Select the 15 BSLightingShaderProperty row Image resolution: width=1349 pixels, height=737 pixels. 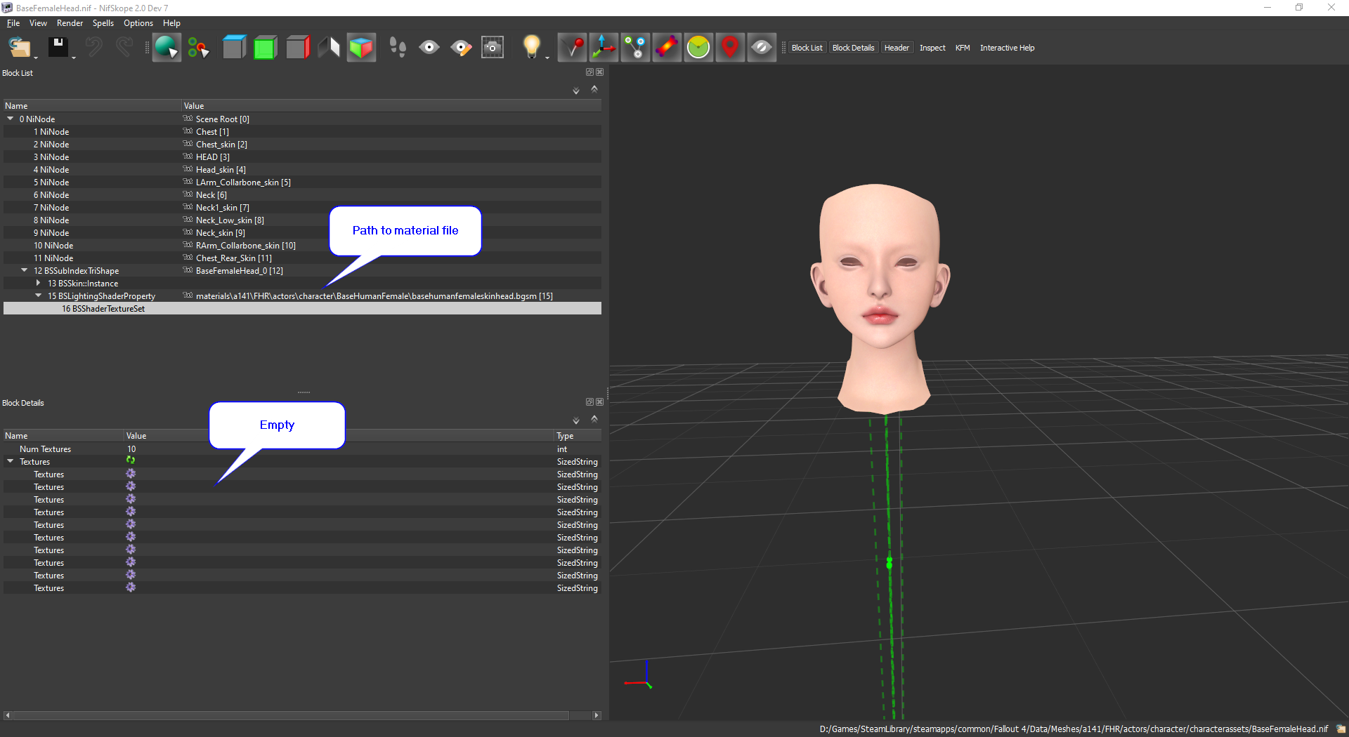[x=101, y=296]
